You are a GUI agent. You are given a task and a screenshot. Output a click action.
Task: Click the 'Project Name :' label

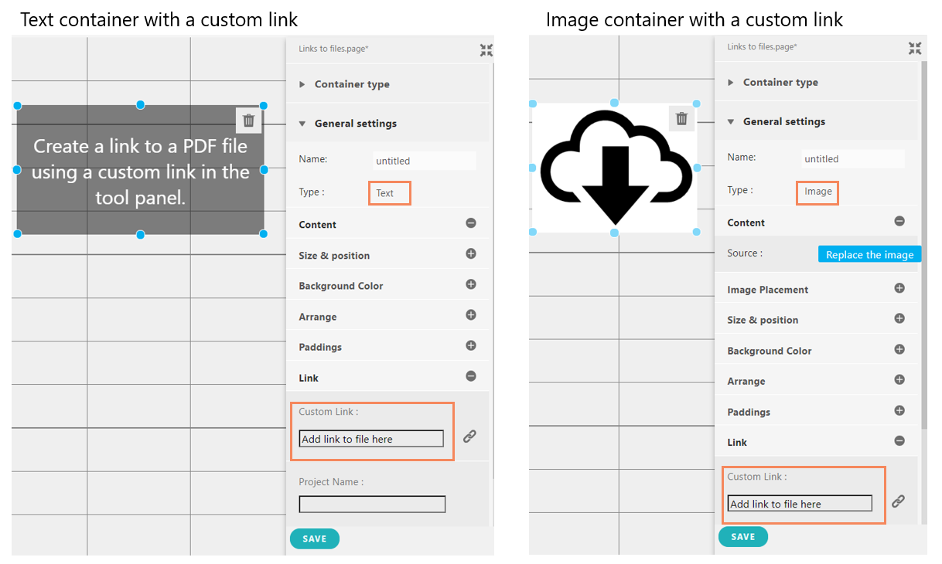tap(331, 481)
